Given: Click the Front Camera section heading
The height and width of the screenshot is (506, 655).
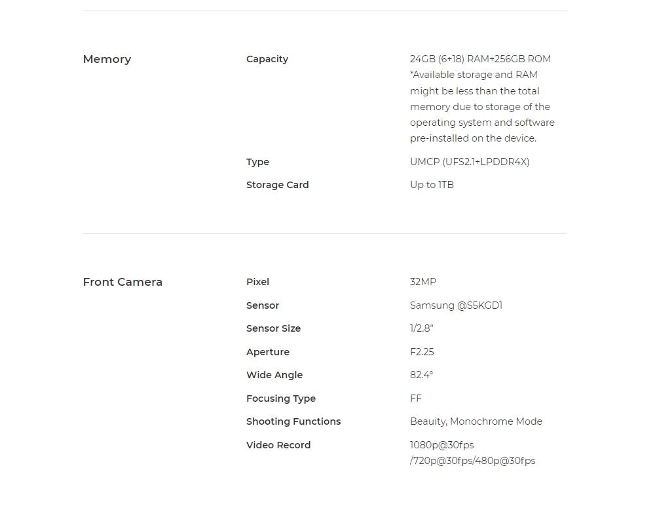Looking at the screenshot, I should pos(122,282).
